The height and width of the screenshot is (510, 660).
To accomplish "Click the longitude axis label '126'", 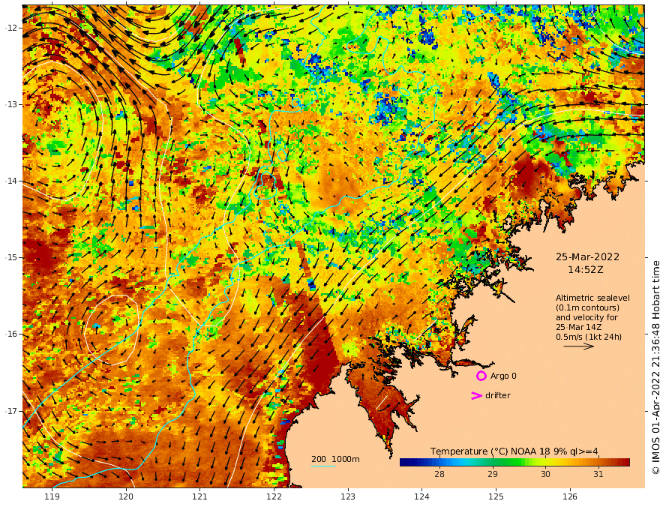I will 570,496.
